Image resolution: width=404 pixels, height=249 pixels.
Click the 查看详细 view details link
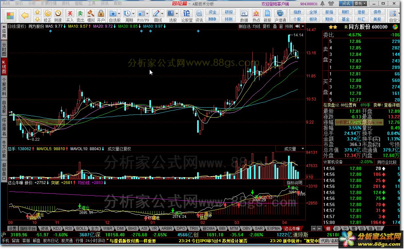(392, 105)
